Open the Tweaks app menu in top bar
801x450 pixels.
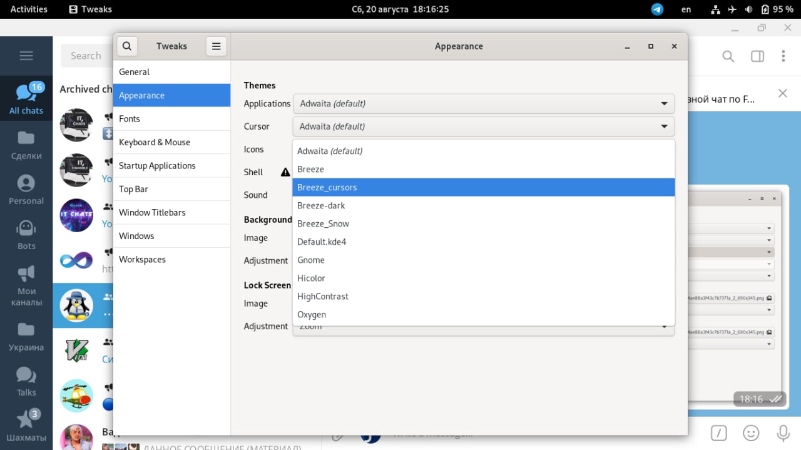pos(91,9)
